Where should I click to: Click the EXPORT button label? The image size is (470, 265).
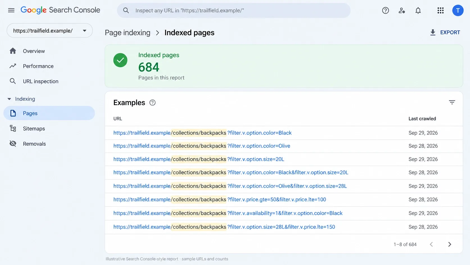(450, 32)
